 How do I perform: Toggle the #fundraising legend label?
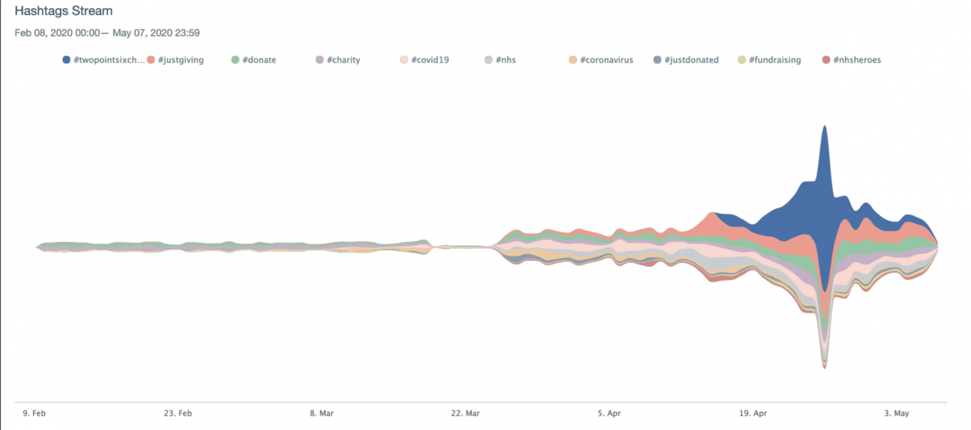(774, 60)
